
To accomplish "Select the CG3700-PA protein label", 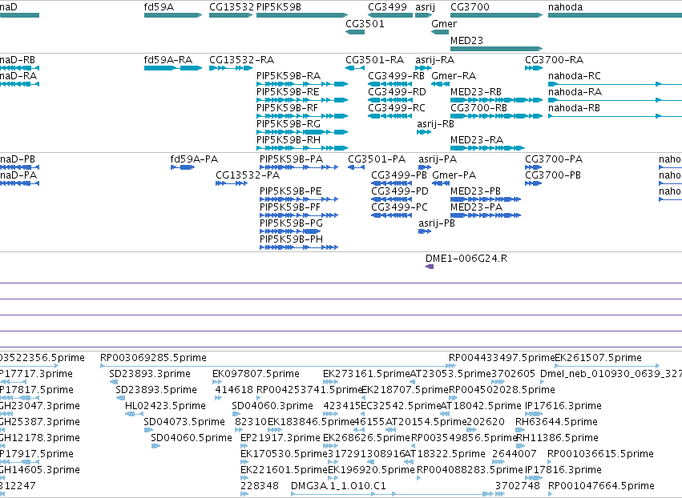I will click(554, 159).
